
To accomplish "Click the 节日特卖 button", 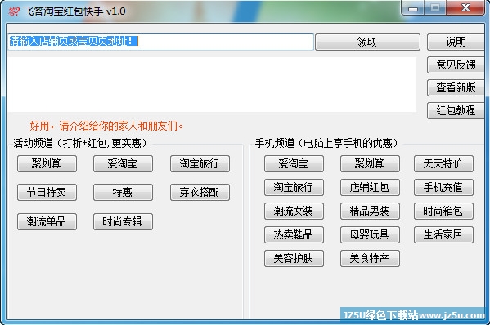I will pyautogui.click(x=47, y=192).
